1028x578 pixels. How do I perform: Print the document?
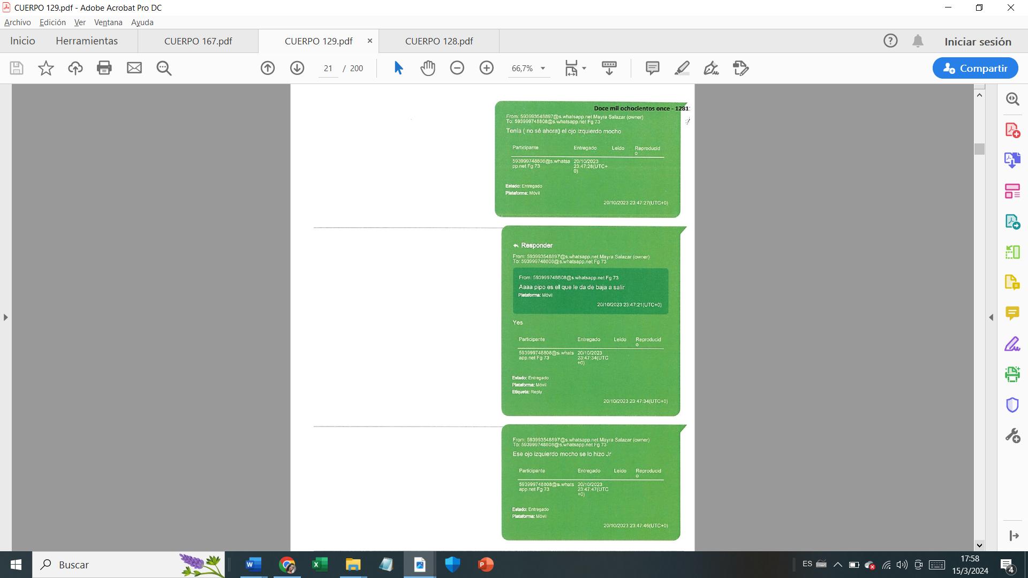pyautogui.click(x=104, y=68)
